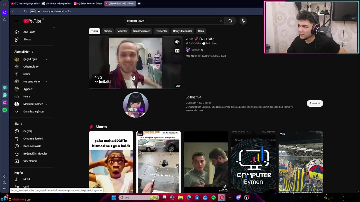The image size is (360, 202).
Task: Click Opera sidebar home icon
Action: point(4,12)
